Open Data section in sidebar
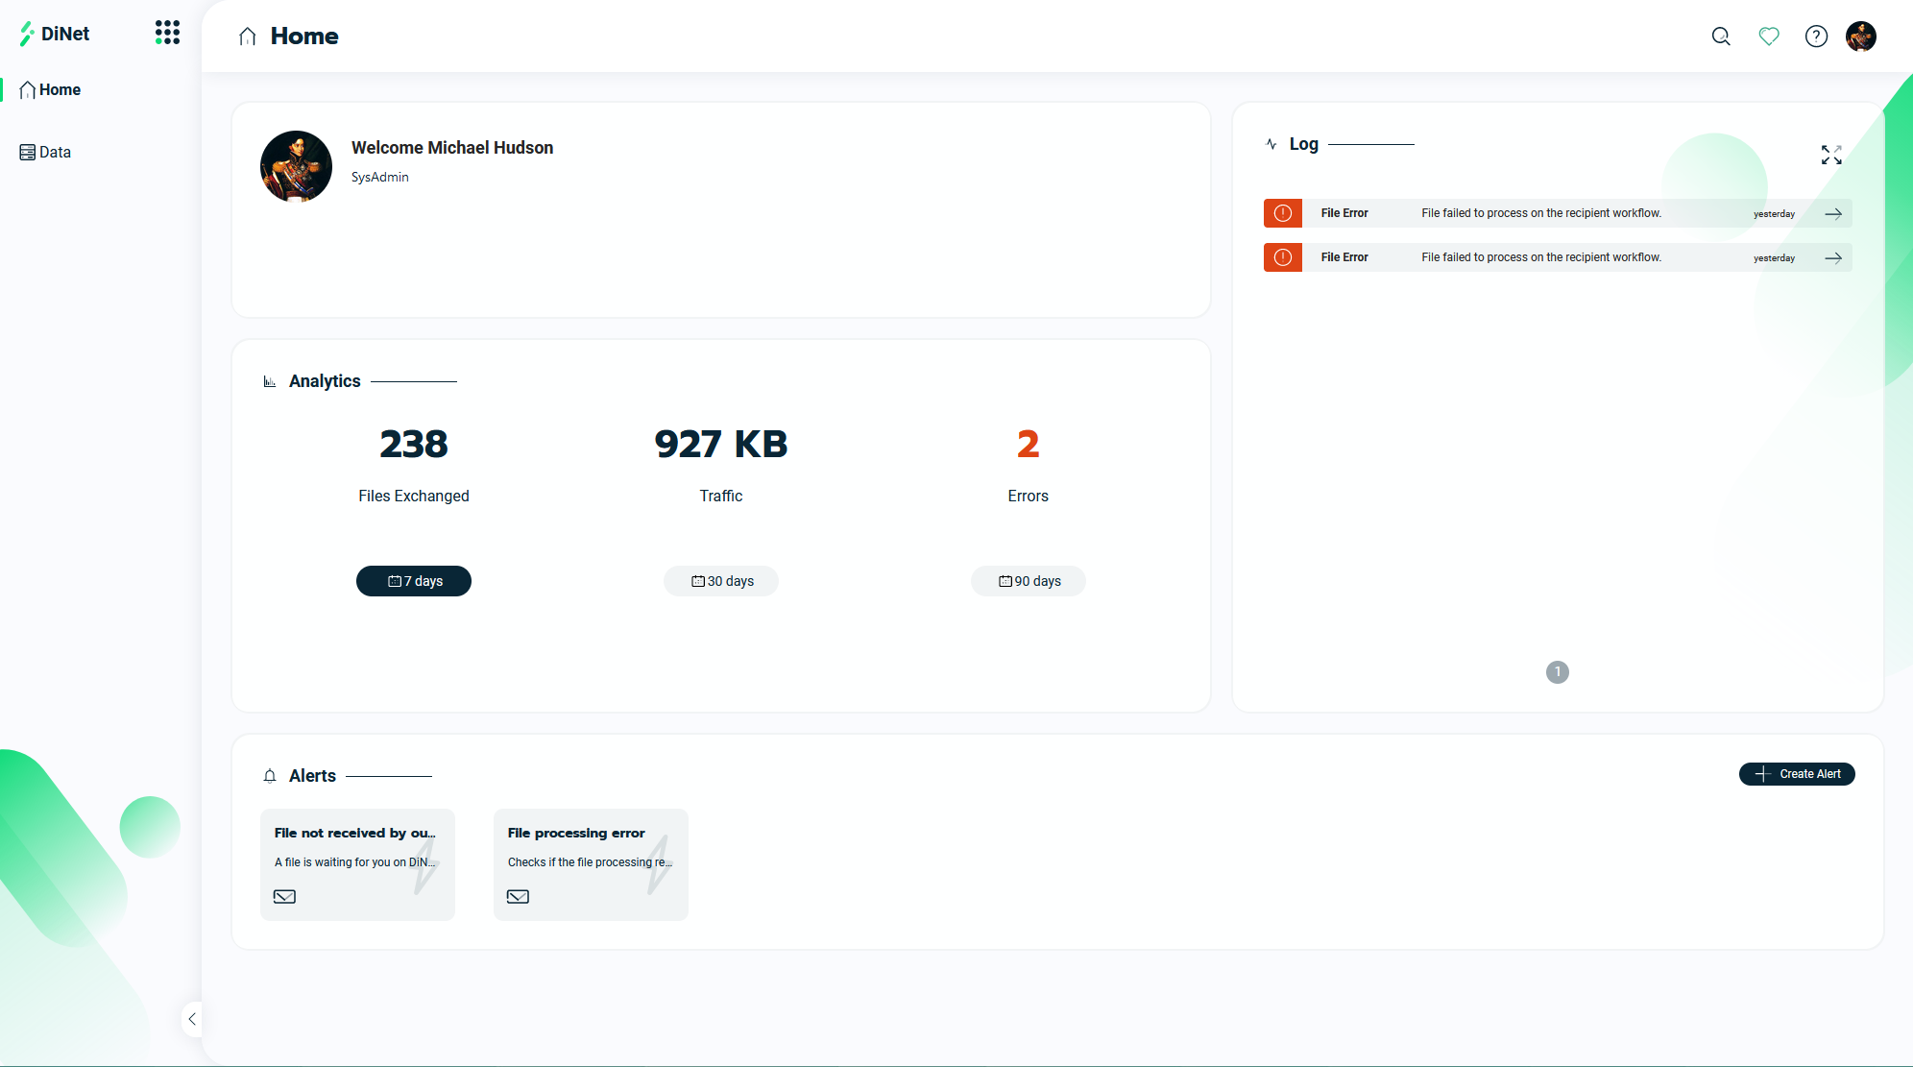Viewport: 1913px width, 1067px height. [46, 152]
